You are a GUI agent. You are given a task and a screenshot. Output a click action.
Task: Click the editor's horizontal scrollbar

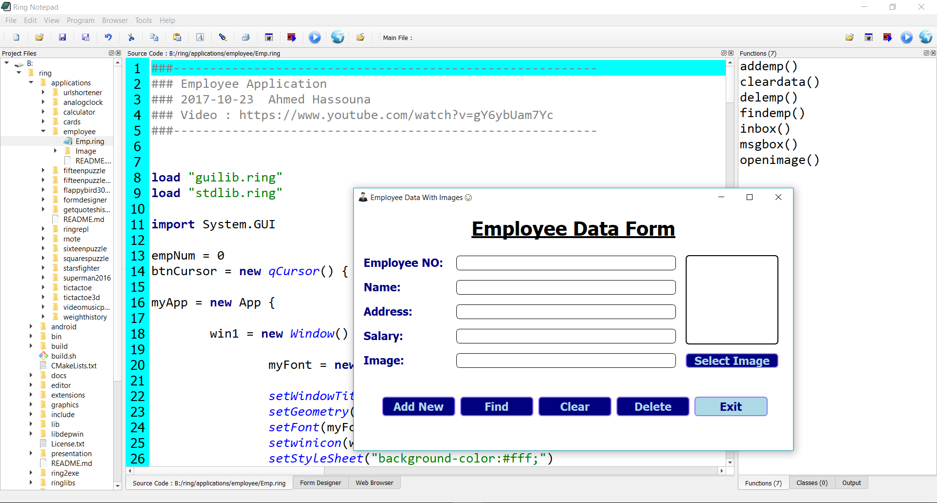425,471
